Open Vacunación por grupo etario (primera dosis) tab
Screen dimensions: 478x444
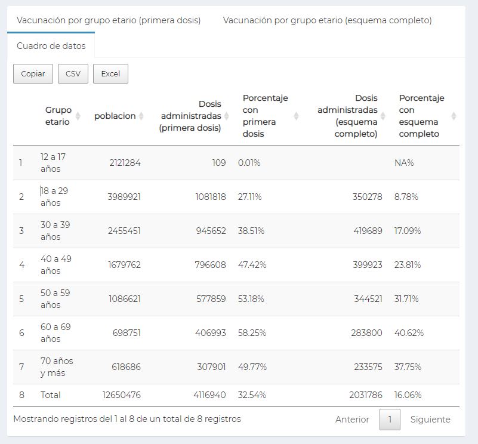pos(109,20)
